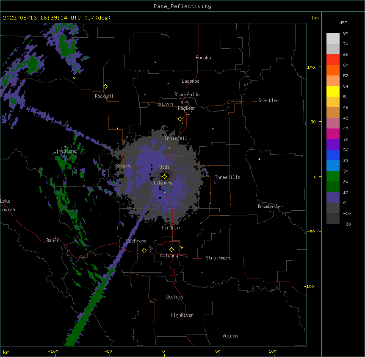Viewport: 365px width, 357px height.
Task: Click the Didsbury town label
Action: pos(163,183)
